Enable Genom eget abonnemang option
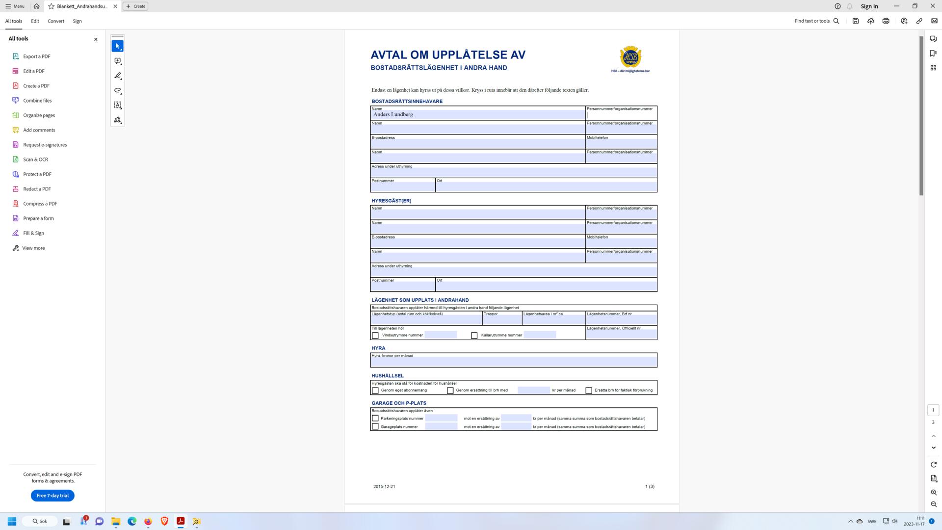Image resolution: width=942 pixels, height=530 pixels. click(375, 390)
